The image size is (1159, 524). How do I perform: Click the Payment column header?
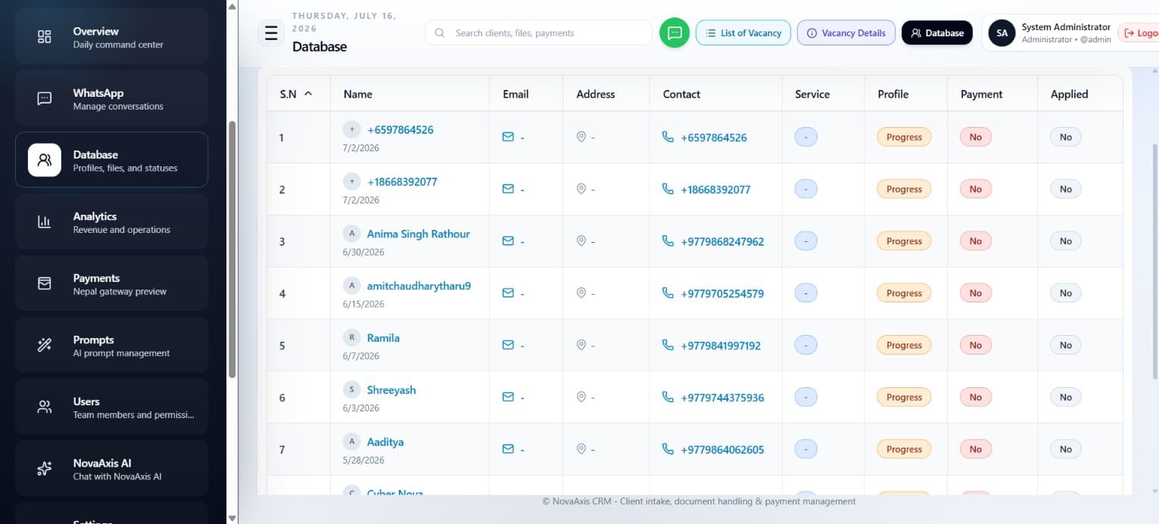click(981, 94)
